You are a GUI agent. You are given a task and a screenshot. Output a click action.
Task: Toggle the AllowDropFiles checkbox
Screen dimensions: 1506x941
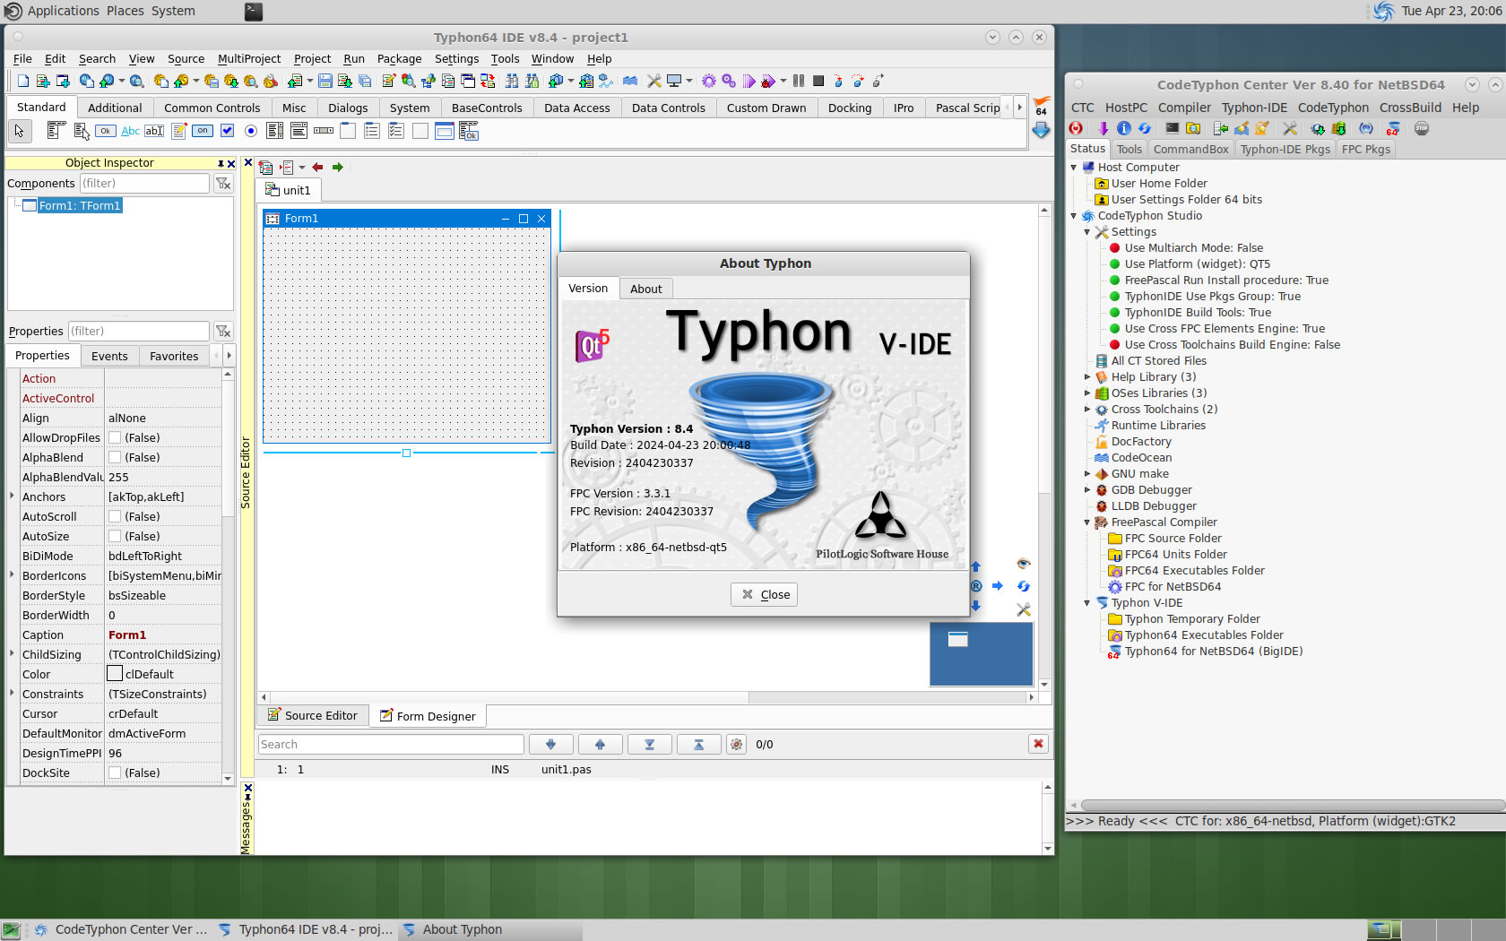click(115, 438)
